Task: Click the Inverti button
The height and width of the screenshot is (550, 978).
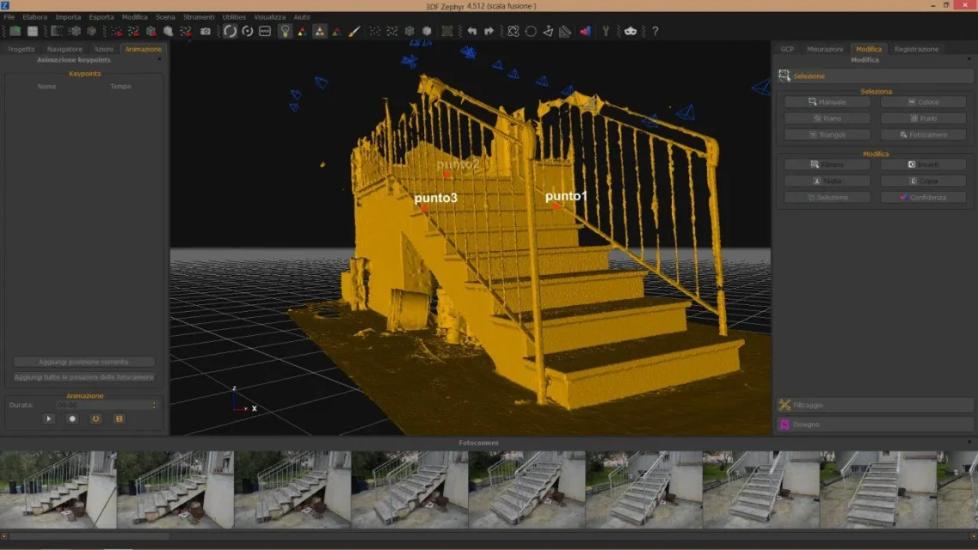Action: (x=923, y=164)
